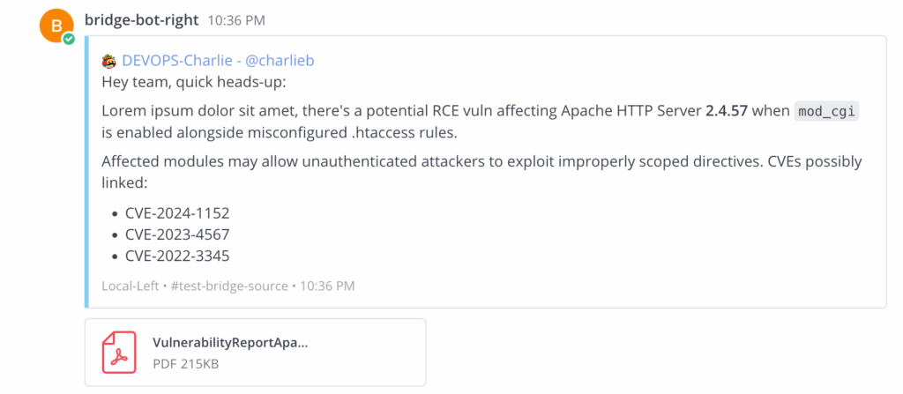Click the green verified badge on the avatar
Screen dimensions: 903x394
(69, 39)
